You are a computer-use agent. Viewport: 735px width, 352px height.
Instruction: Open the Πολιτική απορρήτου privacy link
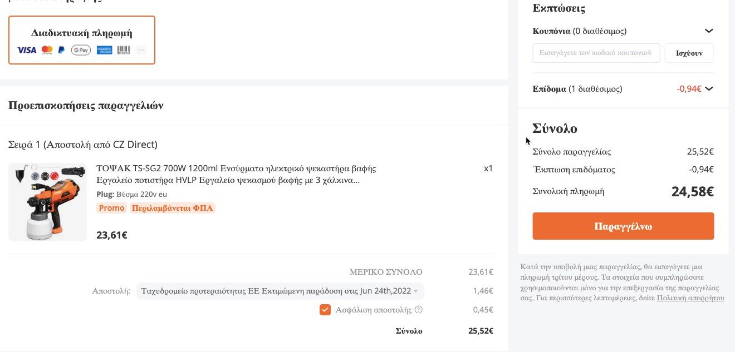690,298
